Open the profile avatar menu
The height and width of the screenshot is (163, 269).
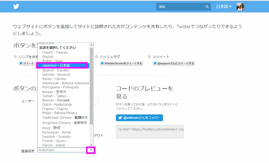click(240, 7)
